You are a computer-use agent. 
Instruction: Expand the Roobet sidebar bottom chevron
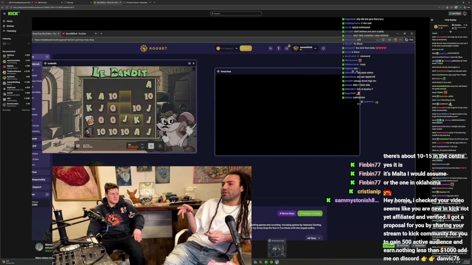click(47, 194)
